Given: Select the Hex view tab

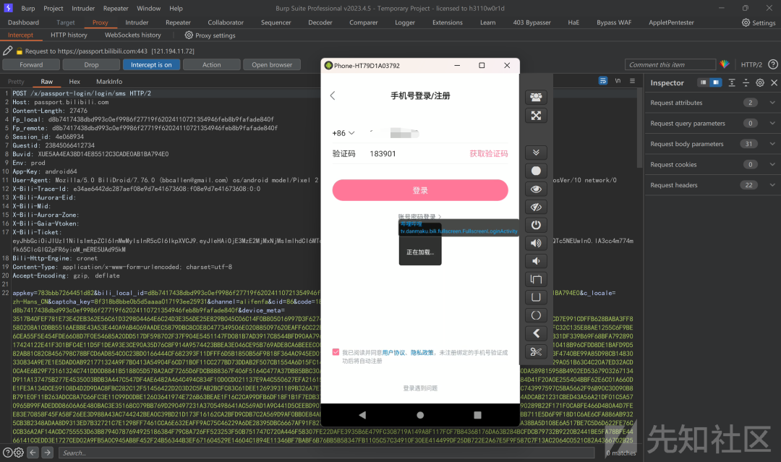Looking at the screenshot, I should [x=74, y=81].
